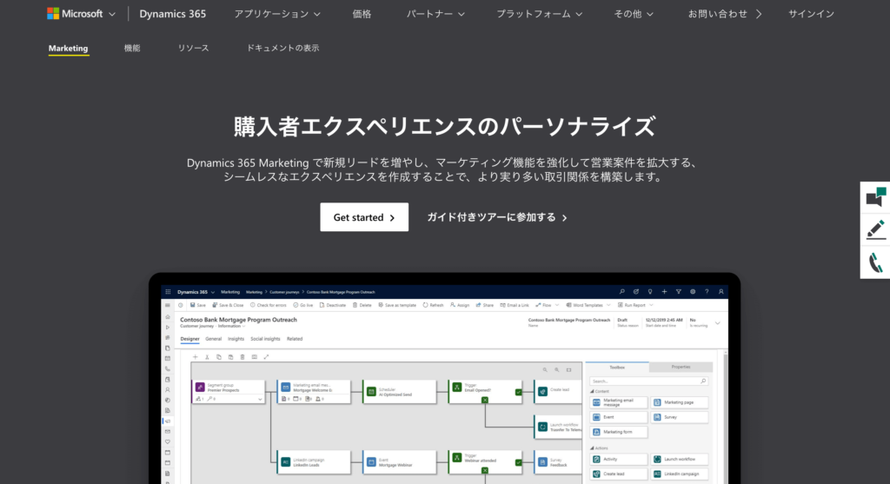
Task: Expand header details chevron beside Is recurring
Action: click(717, 323)
